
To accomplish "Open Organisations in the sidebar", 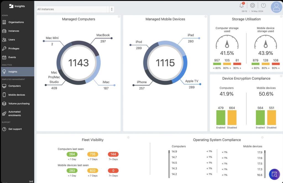I will pos(16,22).
